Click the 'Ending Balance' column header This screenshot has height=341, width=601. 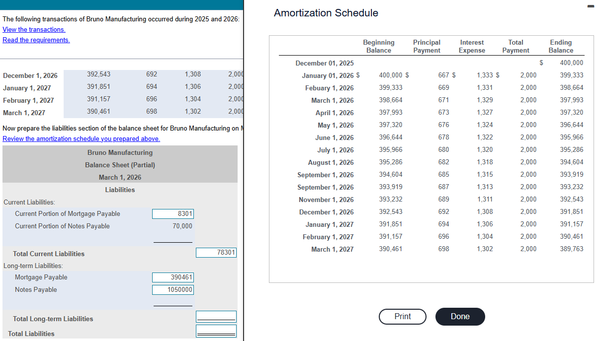(561, 46)
